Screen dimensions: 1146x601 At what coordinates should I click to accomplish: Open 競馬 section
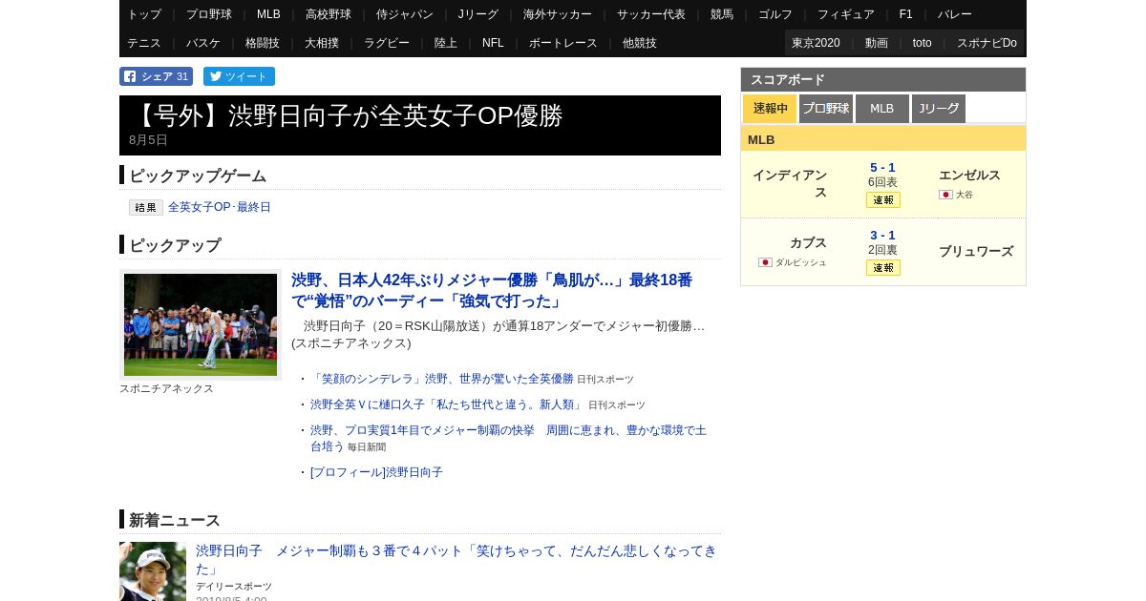coord(722,14)
